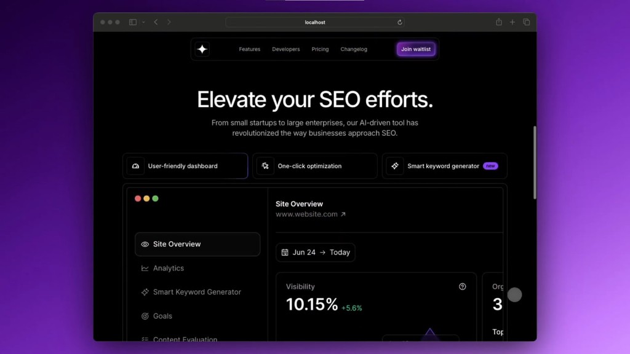This screenshot has width=630, height=354.
Task: Open a new tab with plus icon
Action: pos(512,22)
